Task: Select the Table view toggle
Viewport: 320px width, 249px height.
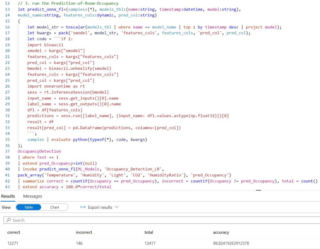Action: 29,207
